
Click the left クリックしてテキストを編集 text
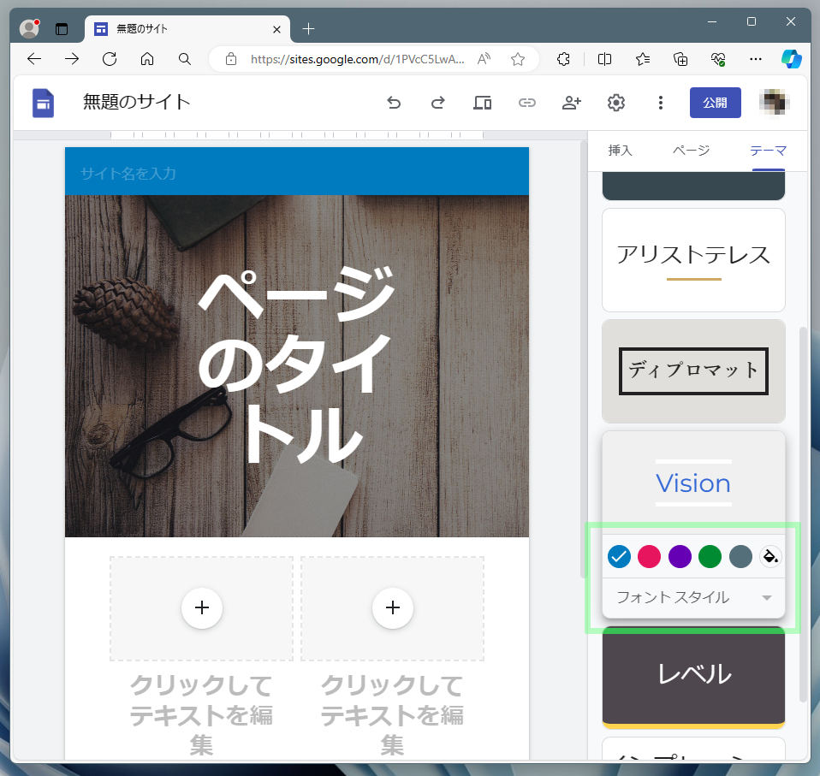201,714
